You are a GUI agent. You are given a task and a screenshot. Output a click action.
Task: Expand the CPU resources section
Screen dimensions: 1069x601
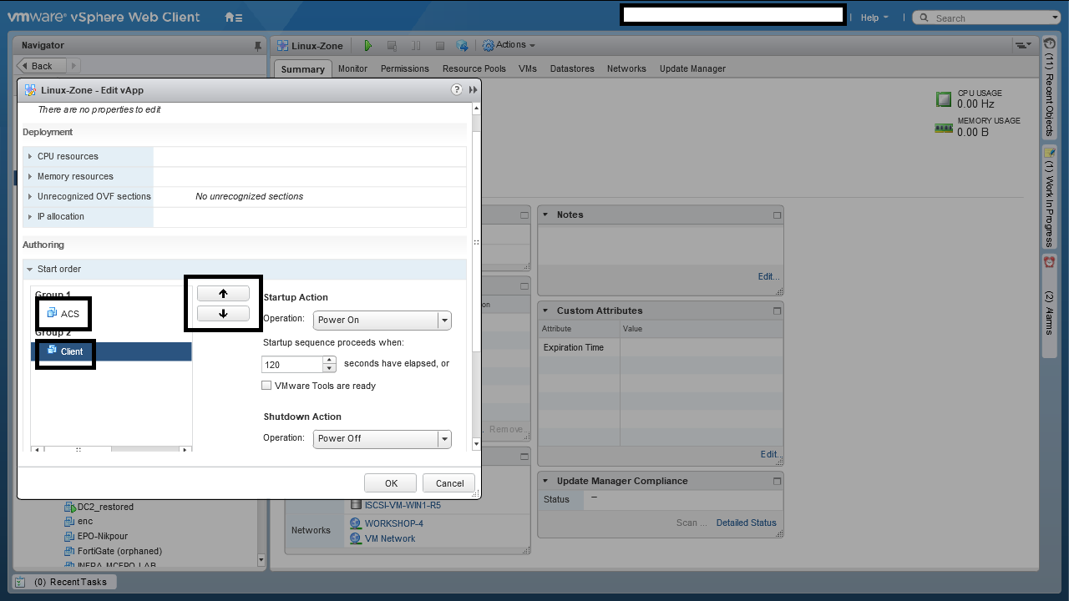30,157
